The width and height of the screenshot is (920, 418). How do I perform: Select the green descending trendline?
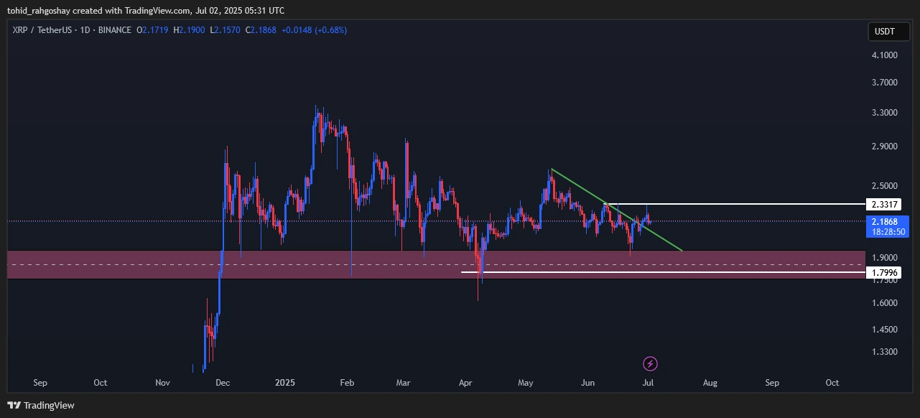click(616, 210)
